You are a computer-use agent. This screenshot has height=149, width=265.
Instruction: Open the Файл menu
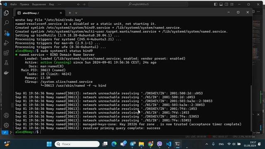(x=13, y=5)
